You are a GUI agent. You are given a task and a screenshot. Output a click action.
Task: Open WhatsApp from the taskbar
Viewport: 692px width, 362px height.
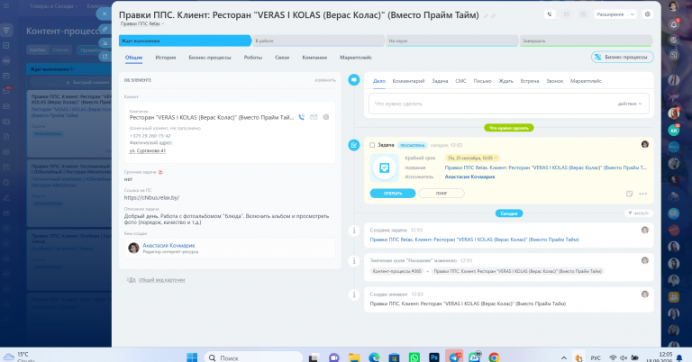(x=414, y=357)
